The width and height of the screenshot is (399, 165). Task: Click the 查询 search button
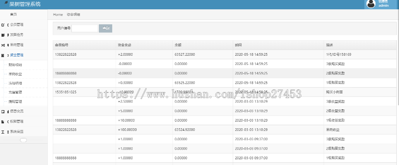106,28
